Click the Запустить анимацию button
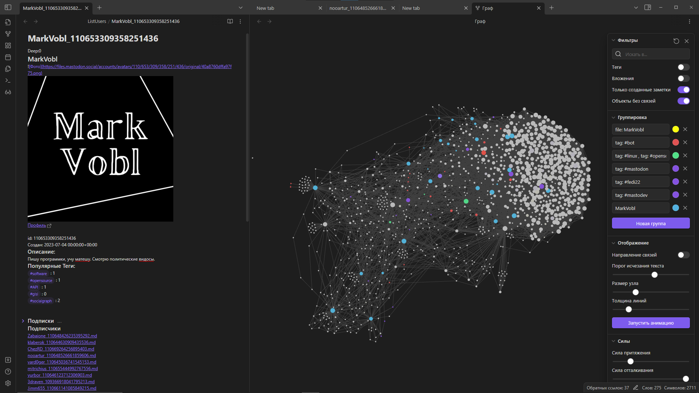 point(651,323)
